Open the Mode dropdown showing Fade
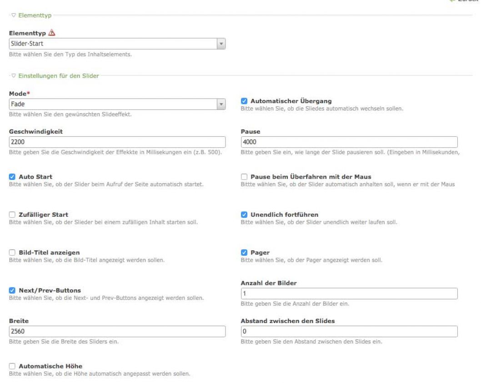The image size is (481, 383). point(117,104)
